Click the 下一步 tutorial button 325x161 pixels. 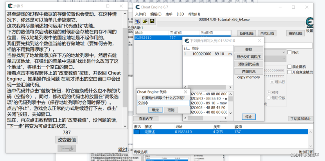click(67, 148)
